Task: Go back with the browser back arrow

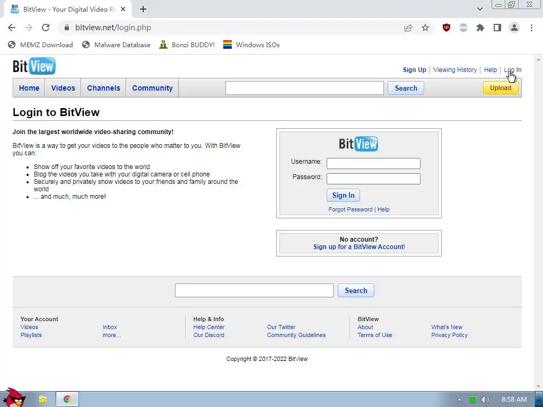Action: [12, 28]
